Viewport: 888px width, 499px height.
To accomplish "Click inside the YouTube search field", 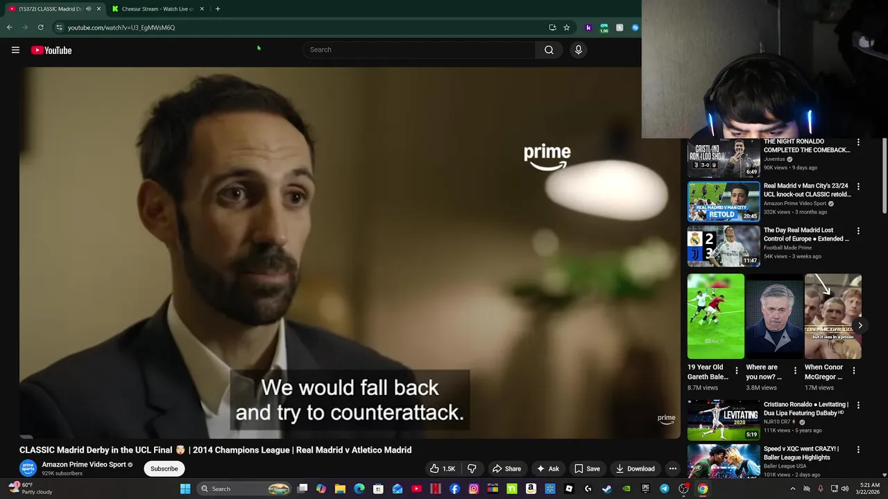I will tap(419, 50).
